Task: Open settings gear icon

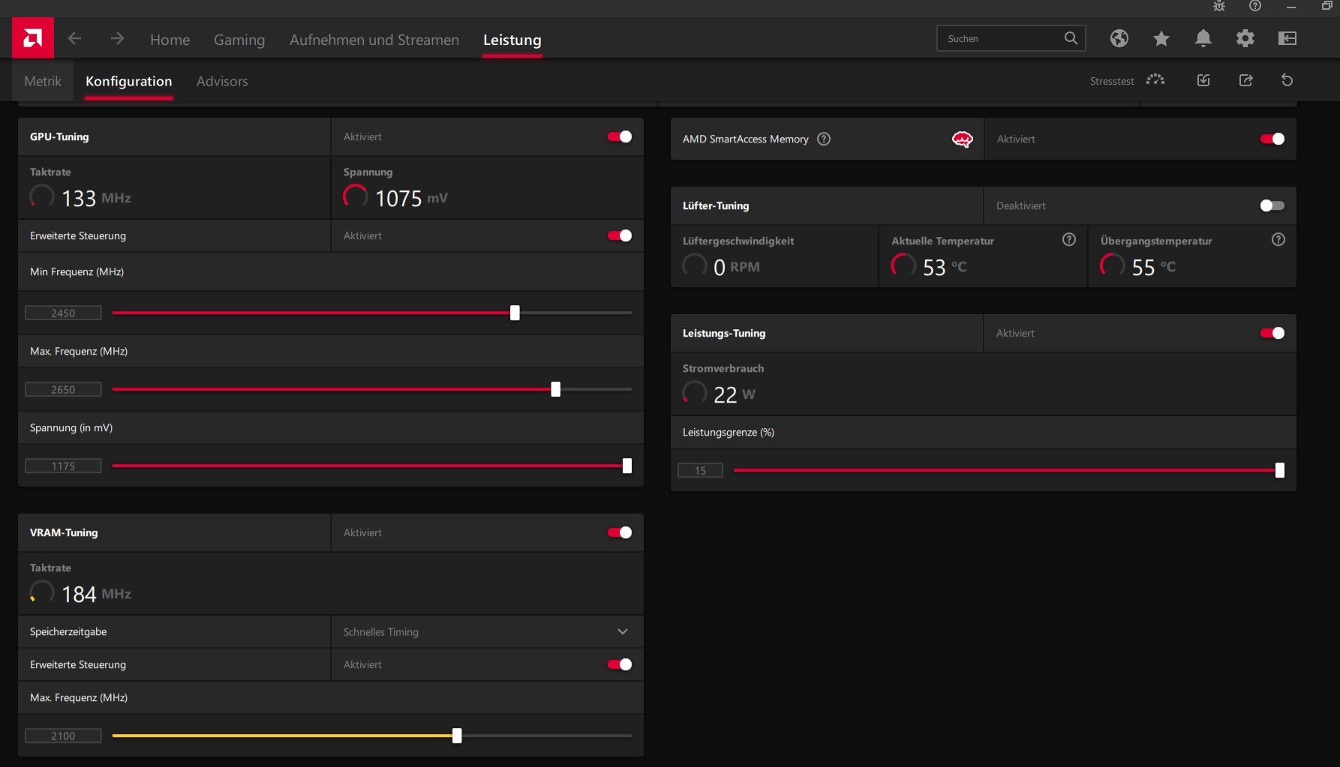Action: (1245, 38)
